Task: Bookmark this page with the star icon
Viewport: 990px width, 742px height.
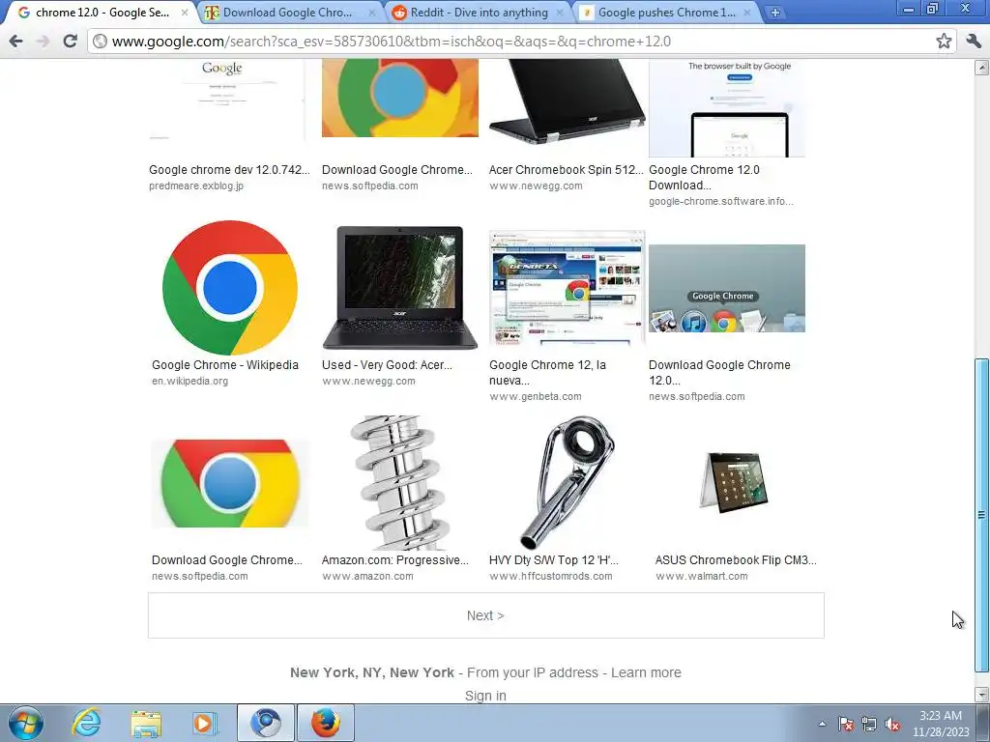Action: point(944,42)
